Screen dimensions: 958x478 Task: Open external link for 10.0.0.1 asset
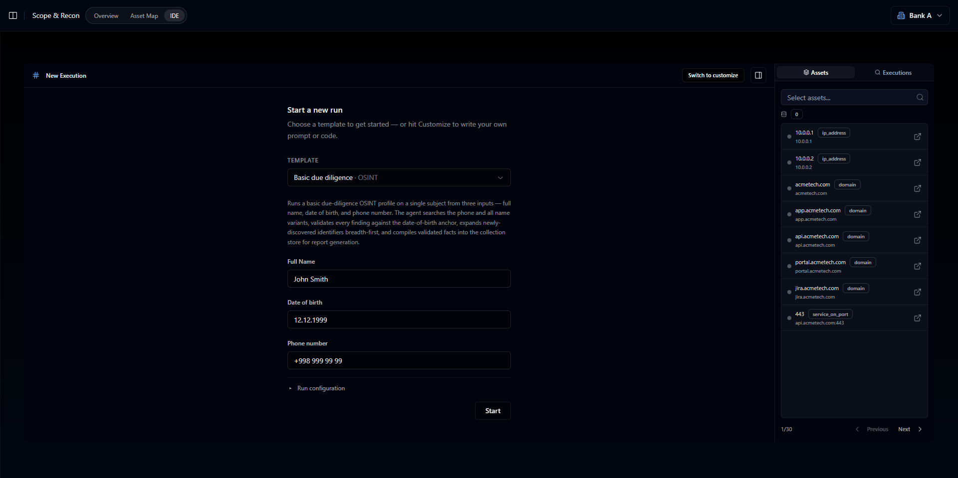point(918,137)
